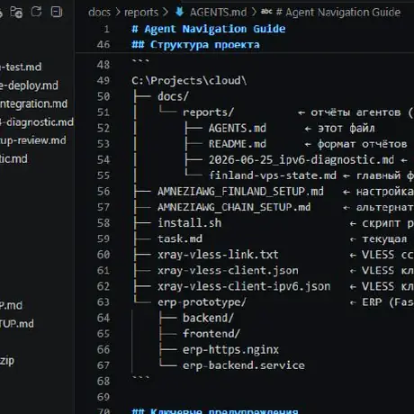The height and width of the screenshot is (414, 414).
Task: Open the file ending in tic.md
Action: pos(13,158)
